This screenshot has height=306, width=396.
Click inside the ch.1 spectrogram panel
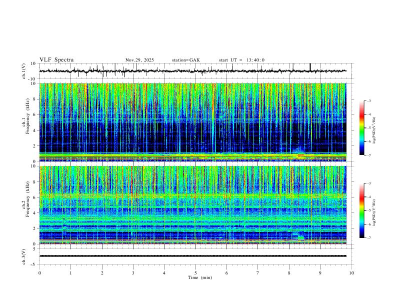192,122
